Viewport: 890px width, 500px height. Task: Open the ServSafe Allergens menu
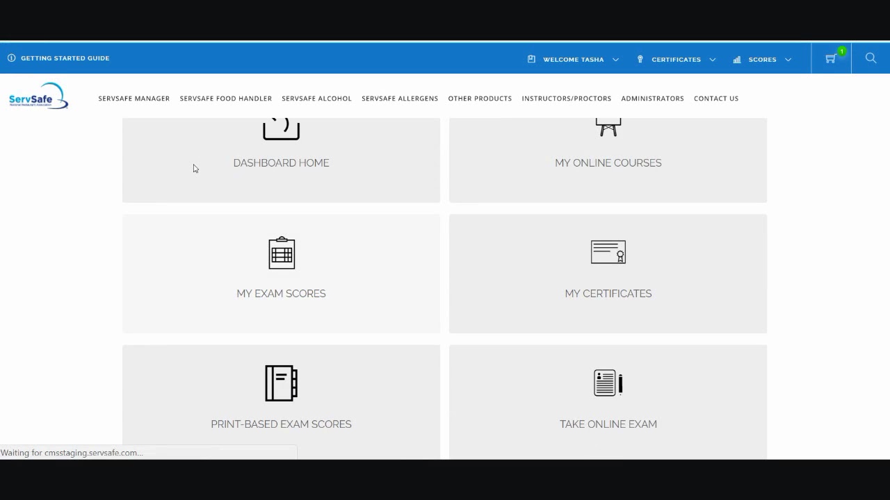(400, 99)
